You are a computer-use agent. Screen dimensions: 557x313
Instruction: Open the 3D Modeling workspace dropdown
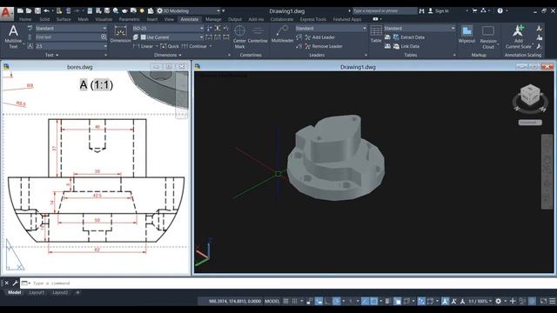coord(188,10)
